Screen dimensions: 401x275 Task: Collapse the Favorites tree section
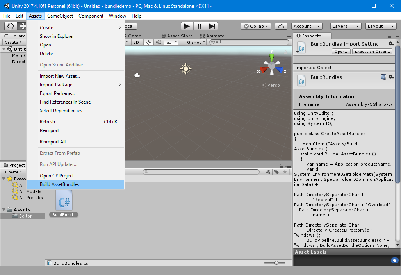[4, 179]
